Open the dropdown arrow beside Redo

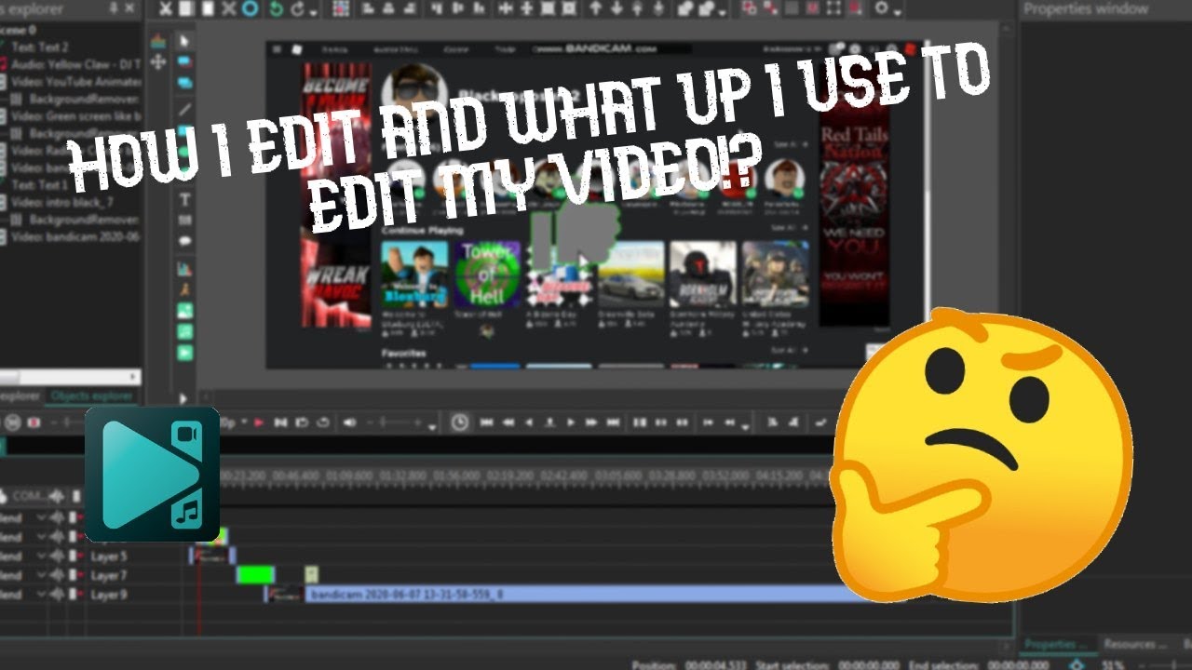pyautogui.click(x=314, y=12)
